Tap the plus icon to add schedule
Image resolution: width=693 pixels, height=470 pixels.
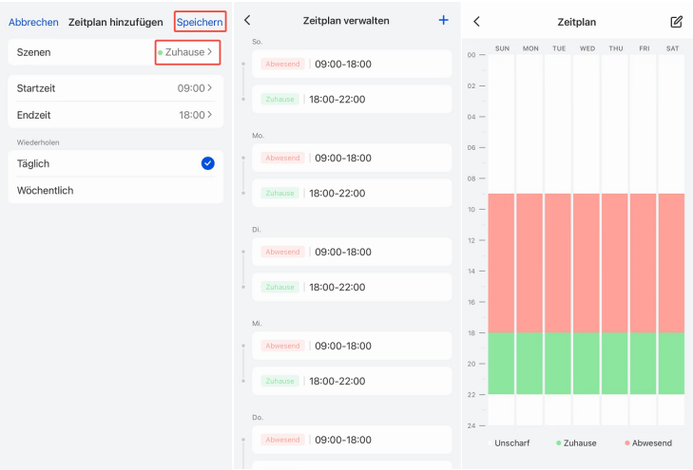tap(443, 20)
